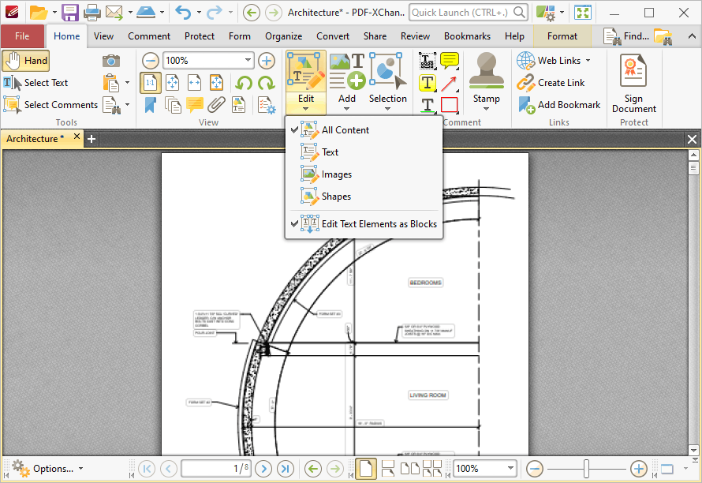Click the Redo arrow icon
Viewport: 702px width, 483px height.
pos(215,13)
